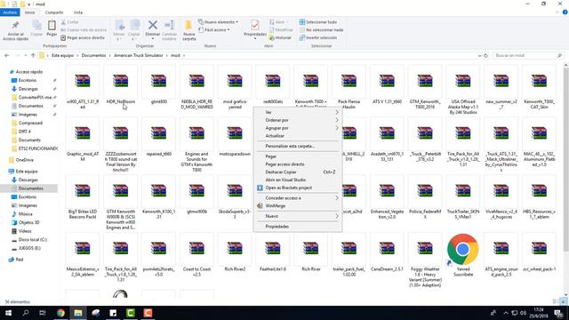Create a Nueva carpeta from ribbon

188,30
